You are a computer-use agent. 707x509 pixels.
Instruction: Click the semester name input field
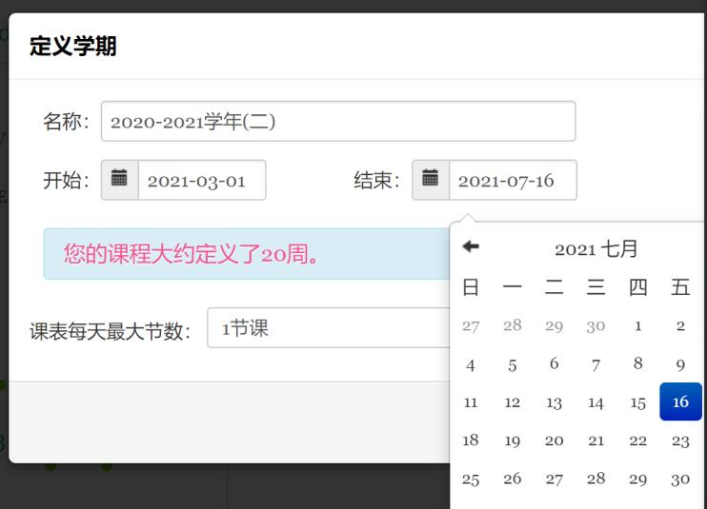click(337, 122)
